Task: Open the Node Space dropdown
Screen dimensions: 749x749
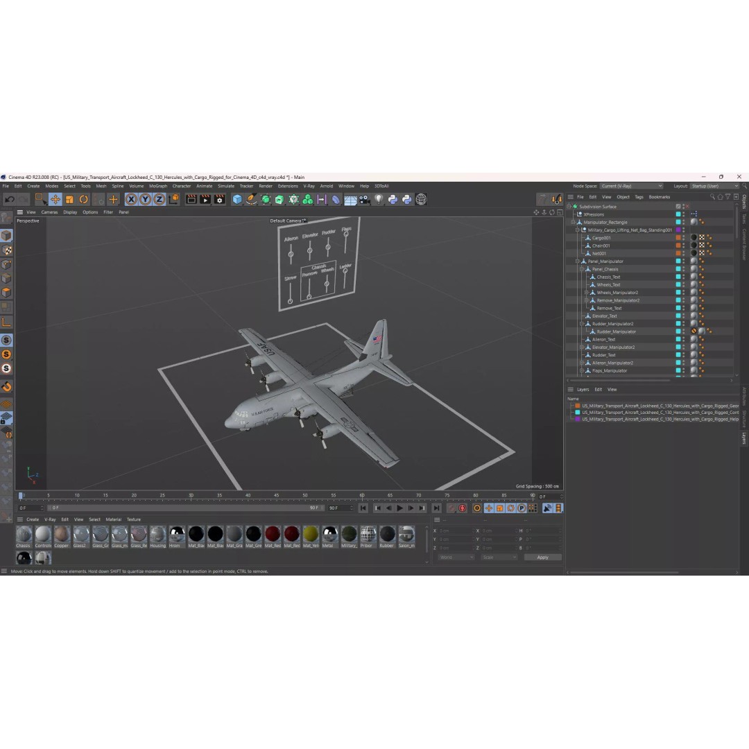Action: click(632, 187)
